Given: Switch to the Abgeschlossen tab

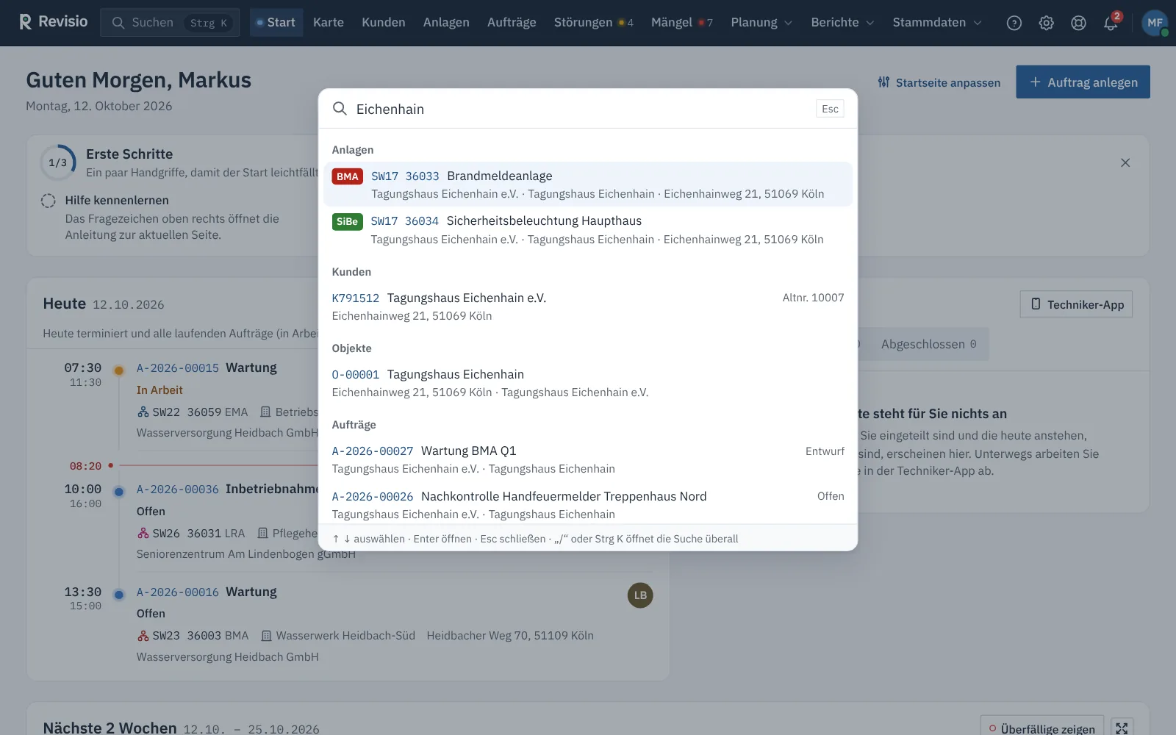Looking at the screenshot, I should click(x=928, y=344).
